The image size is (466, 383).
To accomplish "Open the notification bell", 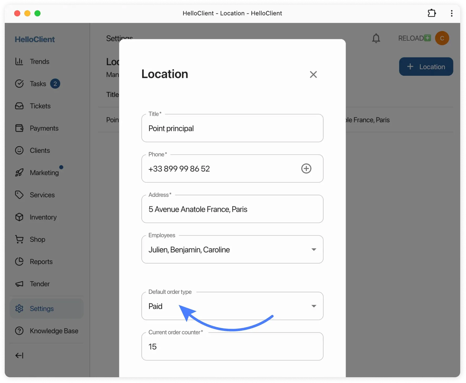I will 376,38.
